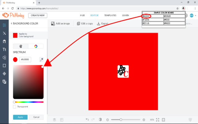Toggle the Transparent checkbox
The image size is (198, 124).
(15, 107)
